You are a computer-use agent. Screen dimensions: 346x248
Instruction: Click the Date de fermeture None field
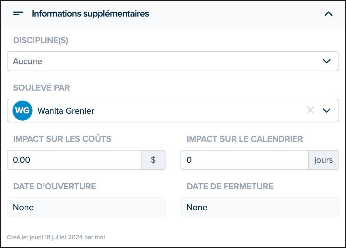260,207
